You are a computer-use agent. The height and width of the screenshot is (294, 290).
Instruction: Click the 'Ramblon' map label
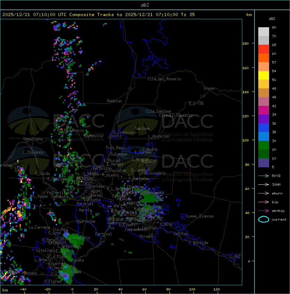[114, 101]
